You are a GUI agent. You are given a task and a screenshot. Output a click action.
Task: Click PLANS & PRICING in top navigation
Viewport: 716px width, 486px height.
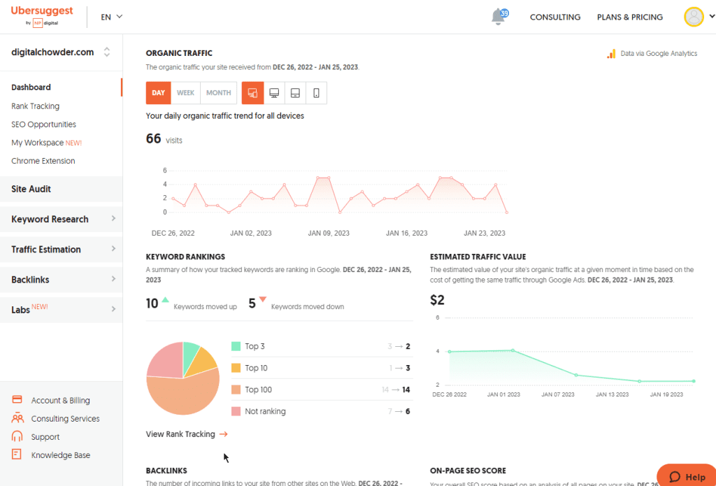coord(630,17)
